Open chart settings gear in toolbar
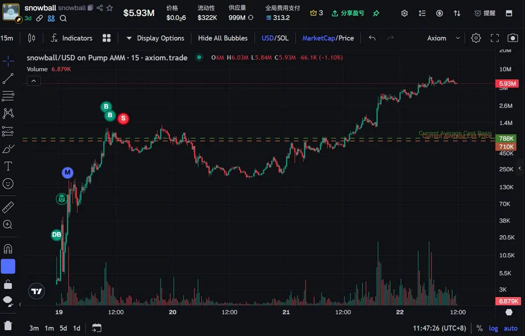This screenshot has width=525, height=336. [476, 38]
